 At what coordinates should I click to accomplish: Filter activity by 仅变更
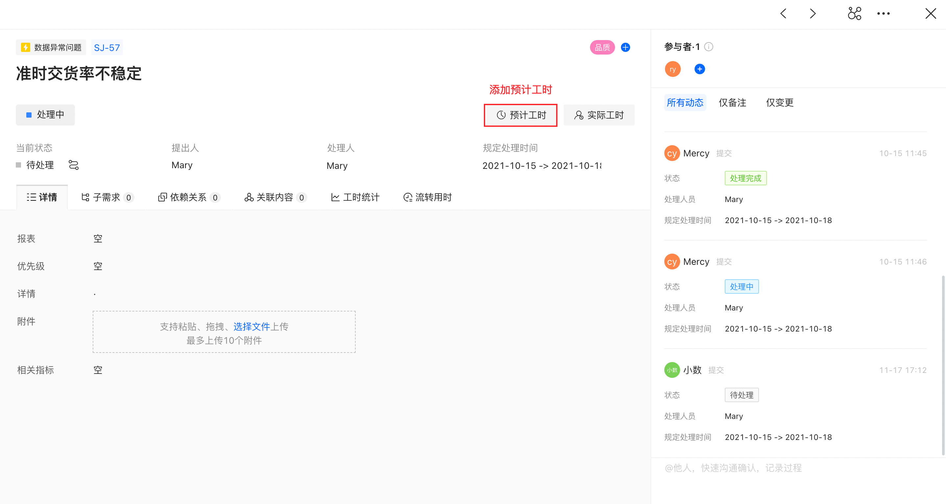click(x=779, y=103)
